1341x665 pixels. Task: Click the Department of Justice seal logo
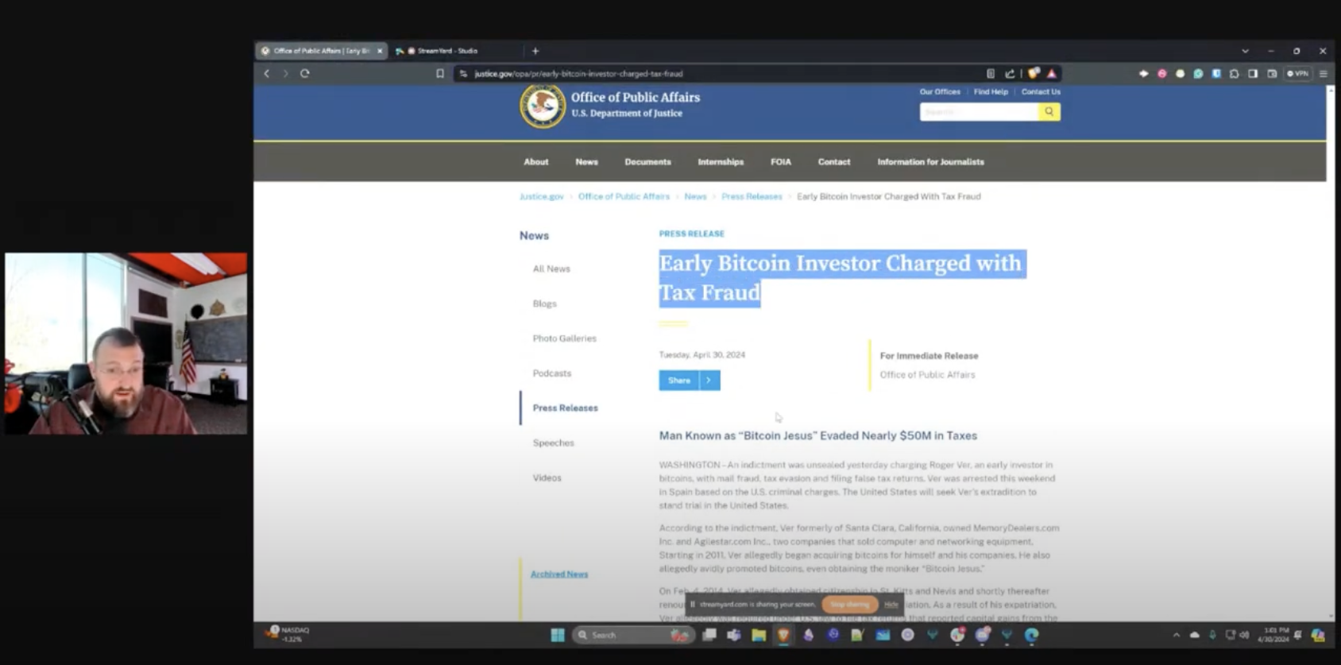(543, 106)
